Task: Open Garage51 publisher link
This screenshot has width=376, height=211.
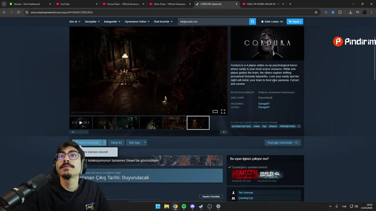Action: tap(264, 107)
